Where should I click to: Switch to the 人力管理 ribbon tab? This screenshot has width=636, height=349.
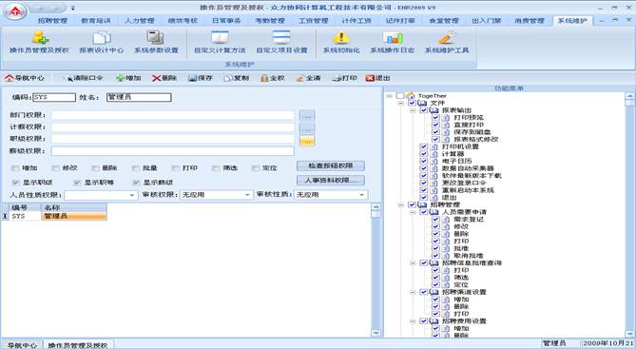coord(139,21)
